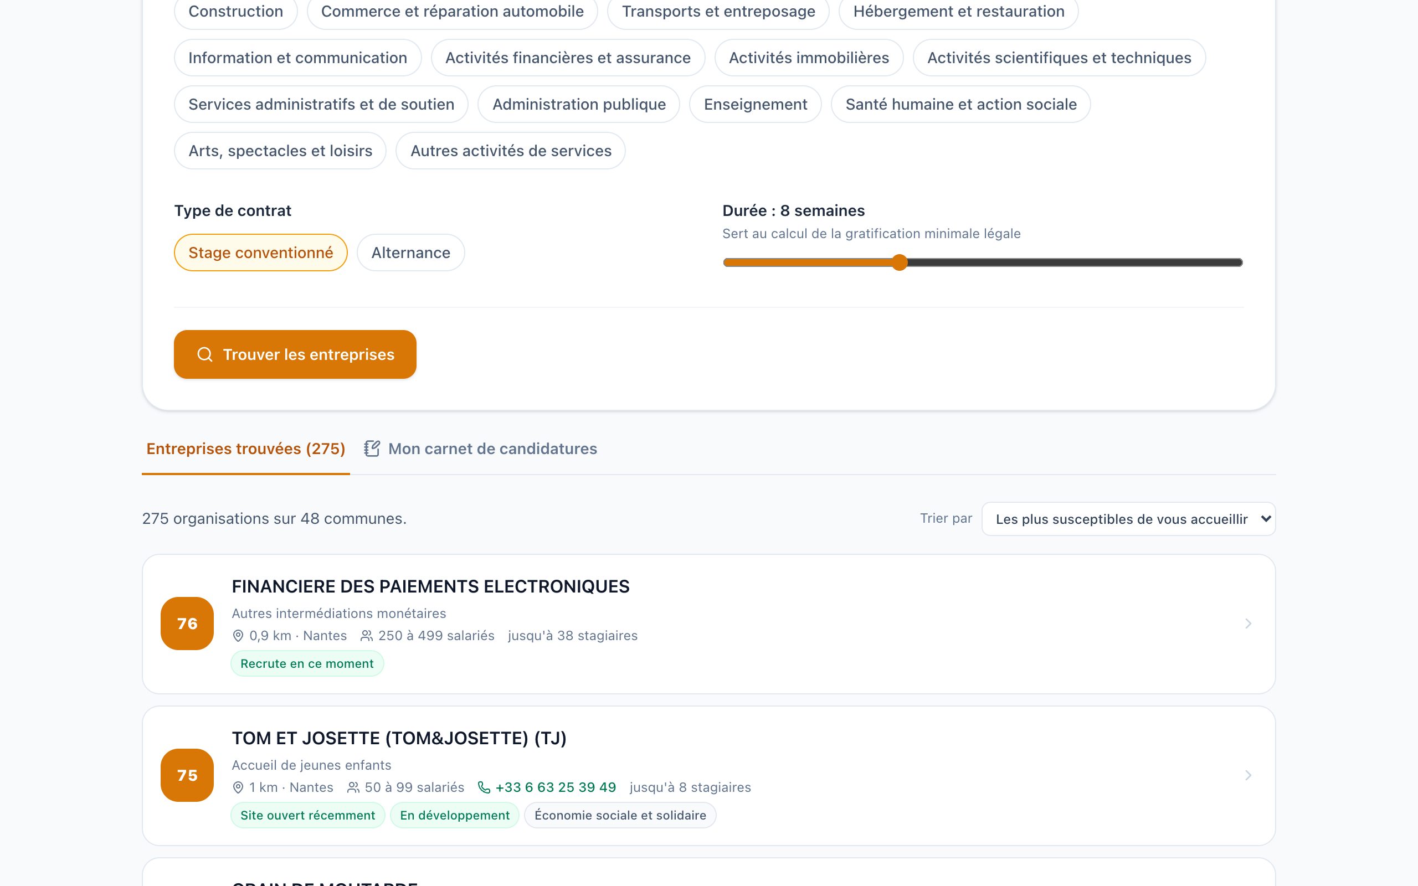Toggle Activités immobilières filter

click(809, 58)
